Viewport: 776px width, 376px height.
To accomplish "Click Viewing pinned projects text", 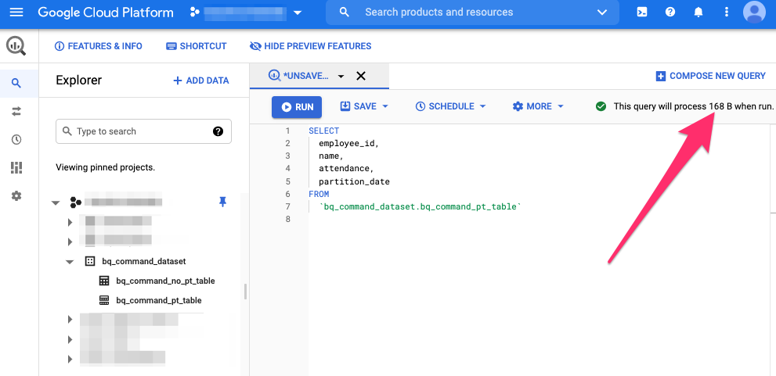I will 106,167.
